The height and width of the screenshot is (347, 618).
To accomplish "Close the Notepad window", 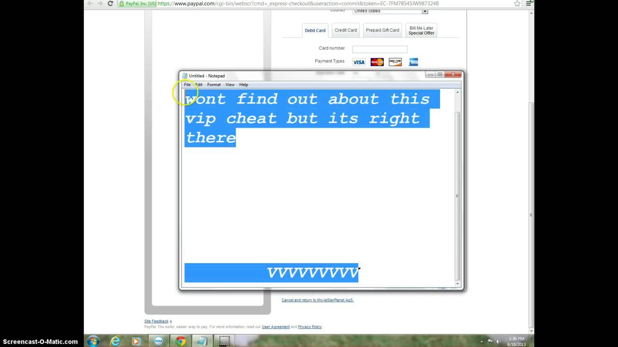I will 453,75.
